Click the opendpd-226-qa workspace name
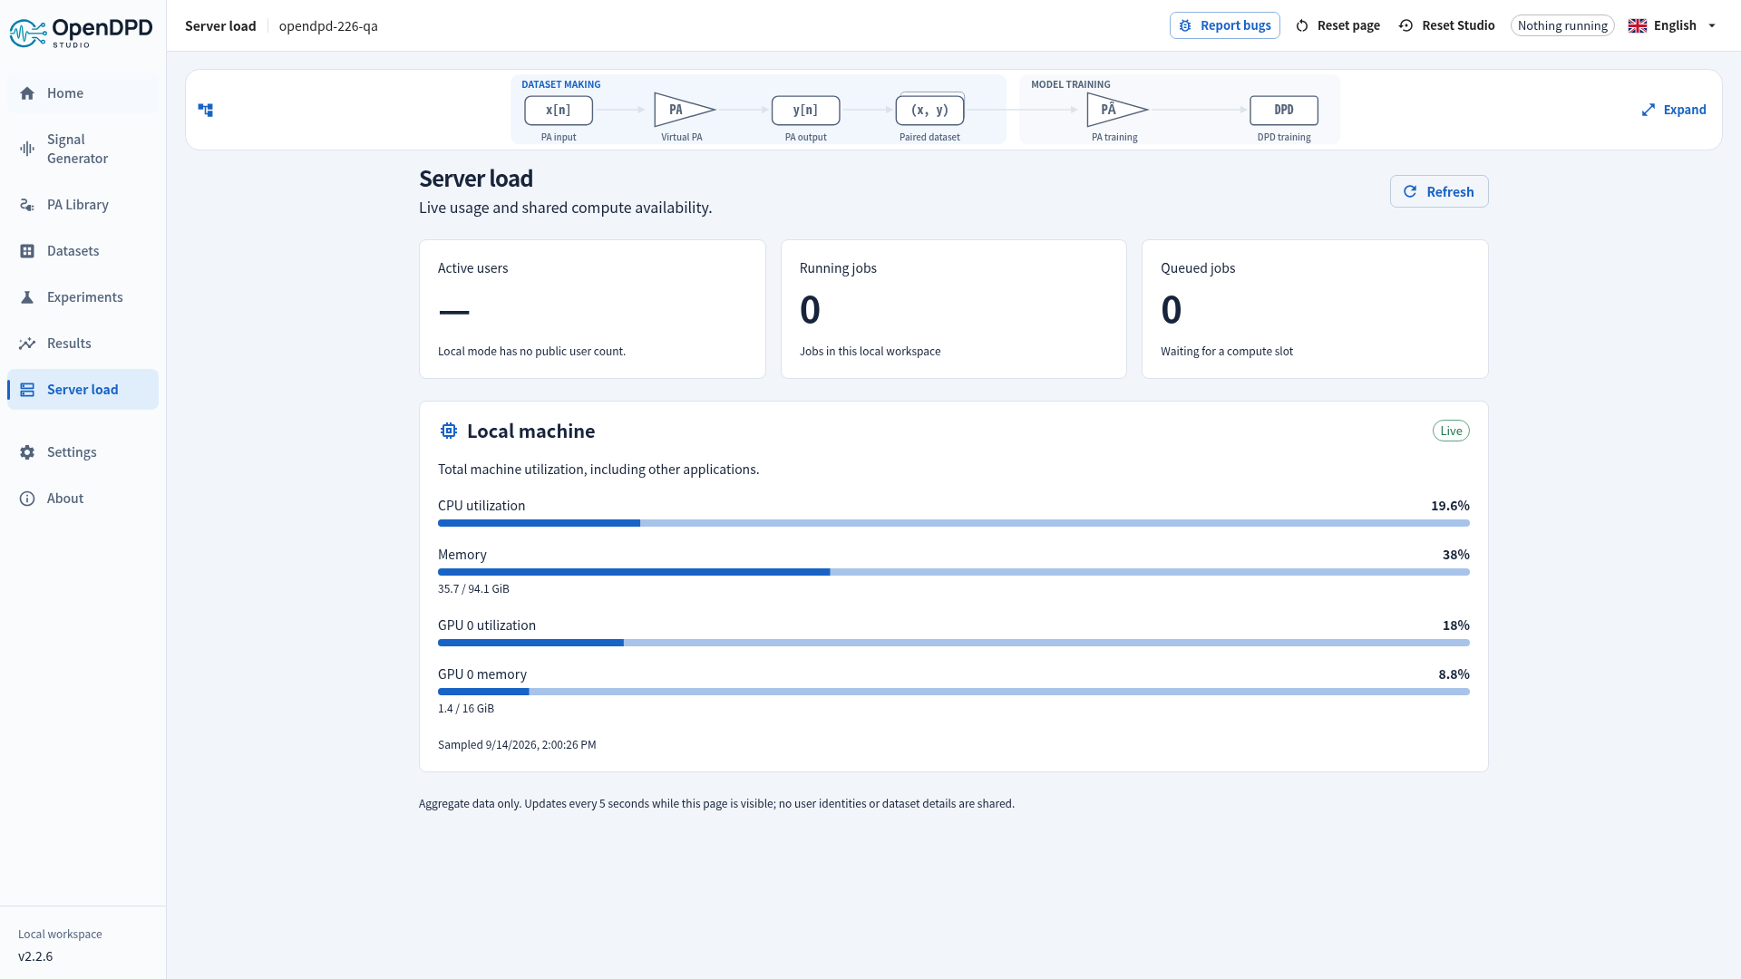The image size is (1741, 979). [x=328, y=25]
